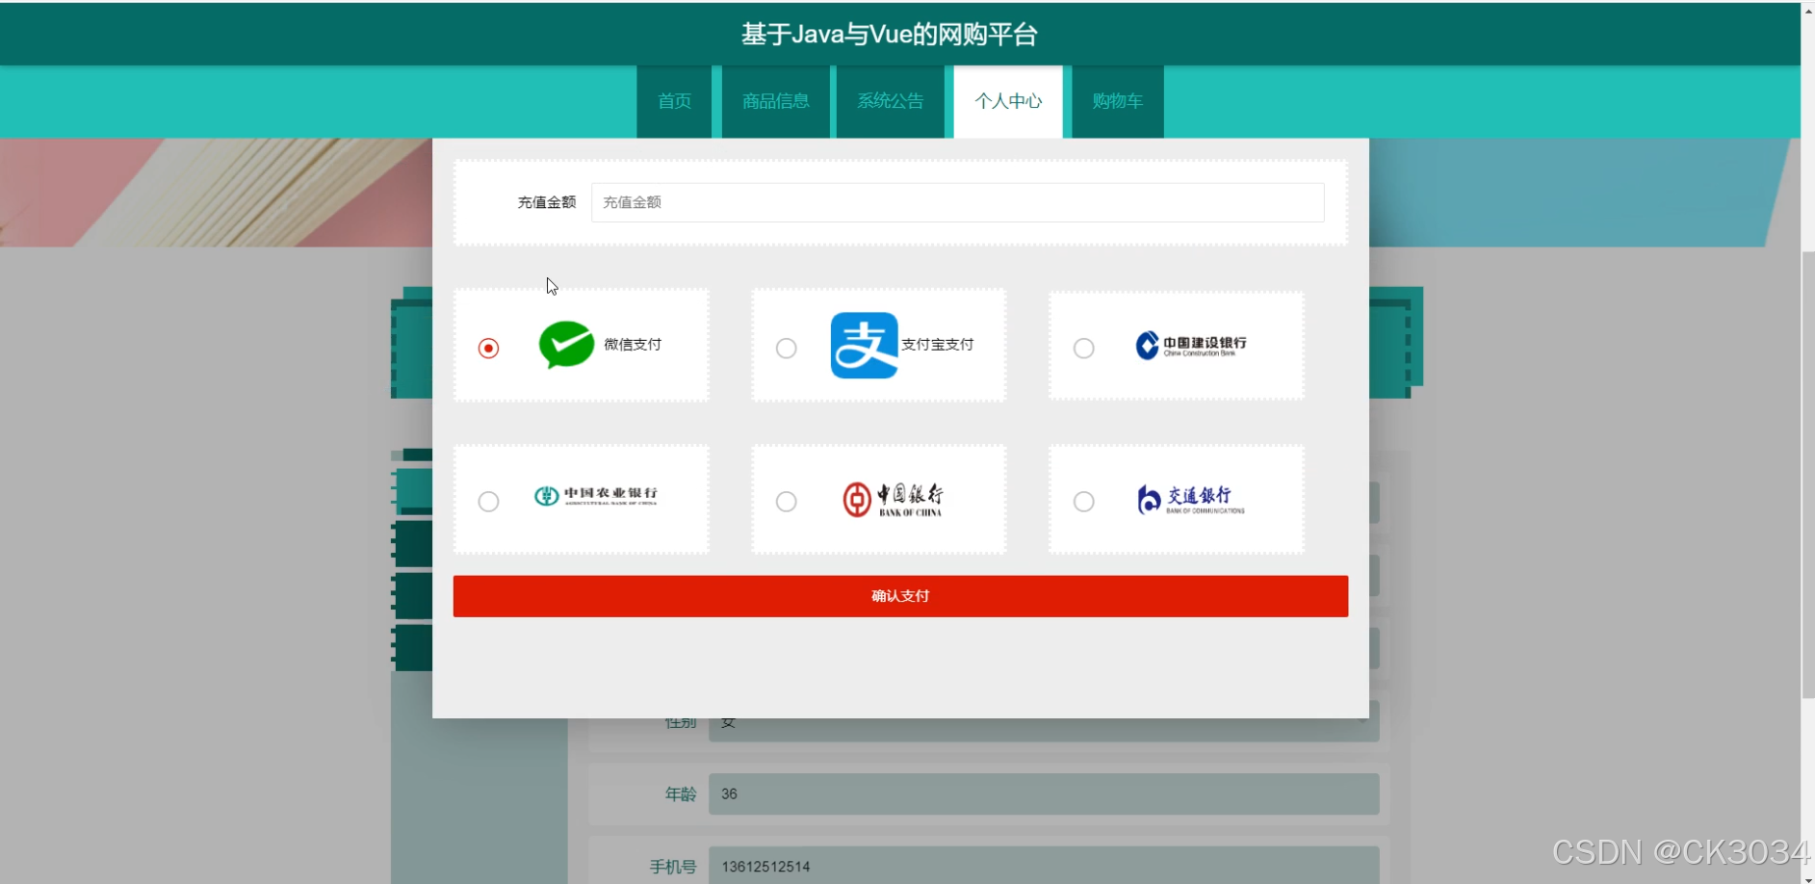Screen dimensions: 1815x884
Task: Click the 微信支付 text label
Action: pyautogui.click(x=633, y=345)
